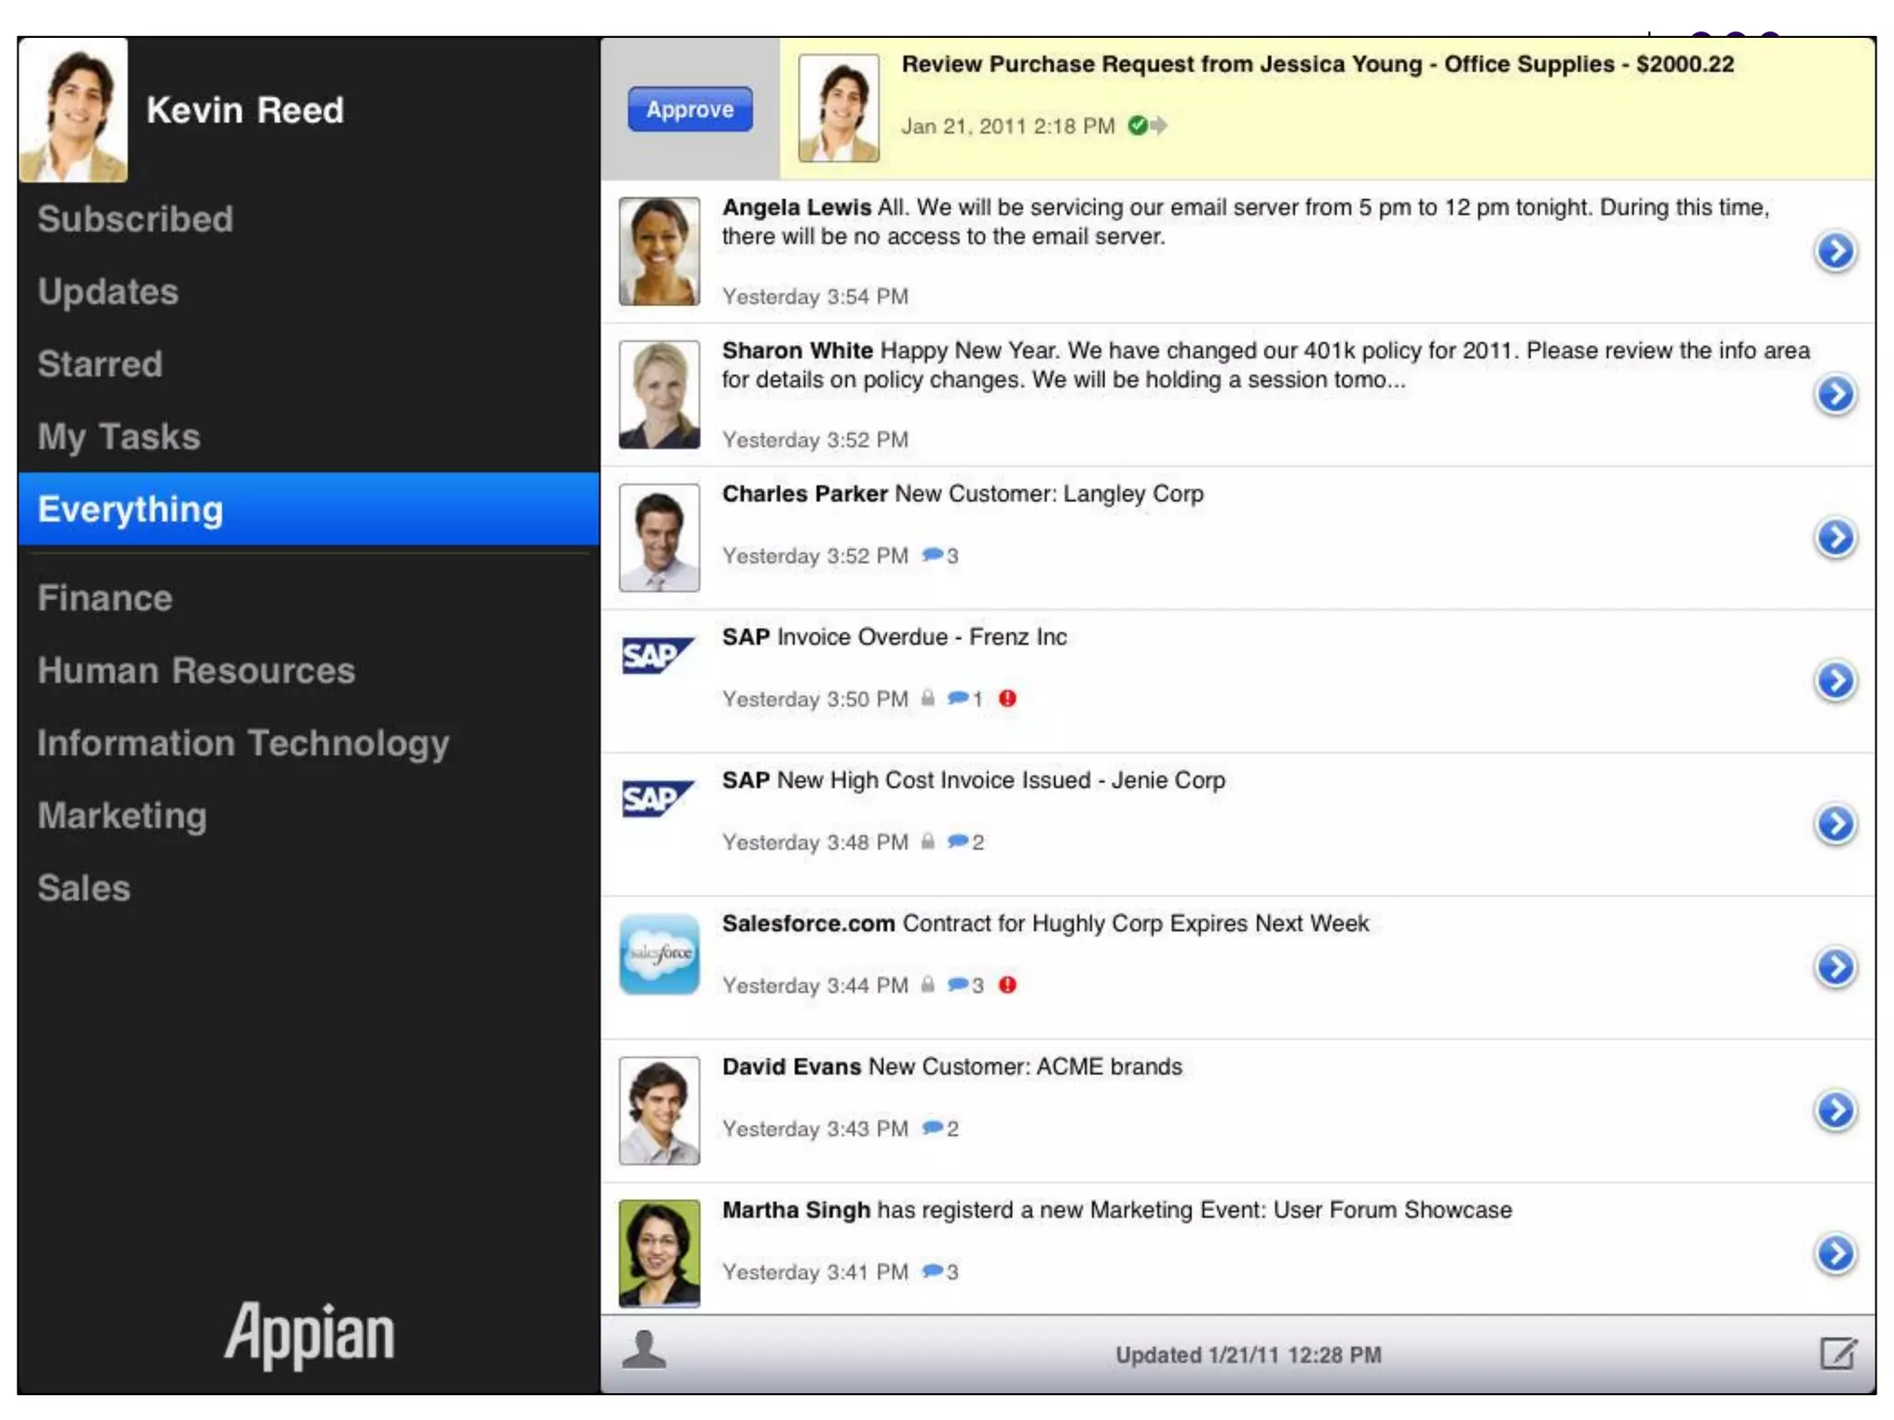
Task: Click the green check status icon on purchase request
Action: coord(1138,126)
